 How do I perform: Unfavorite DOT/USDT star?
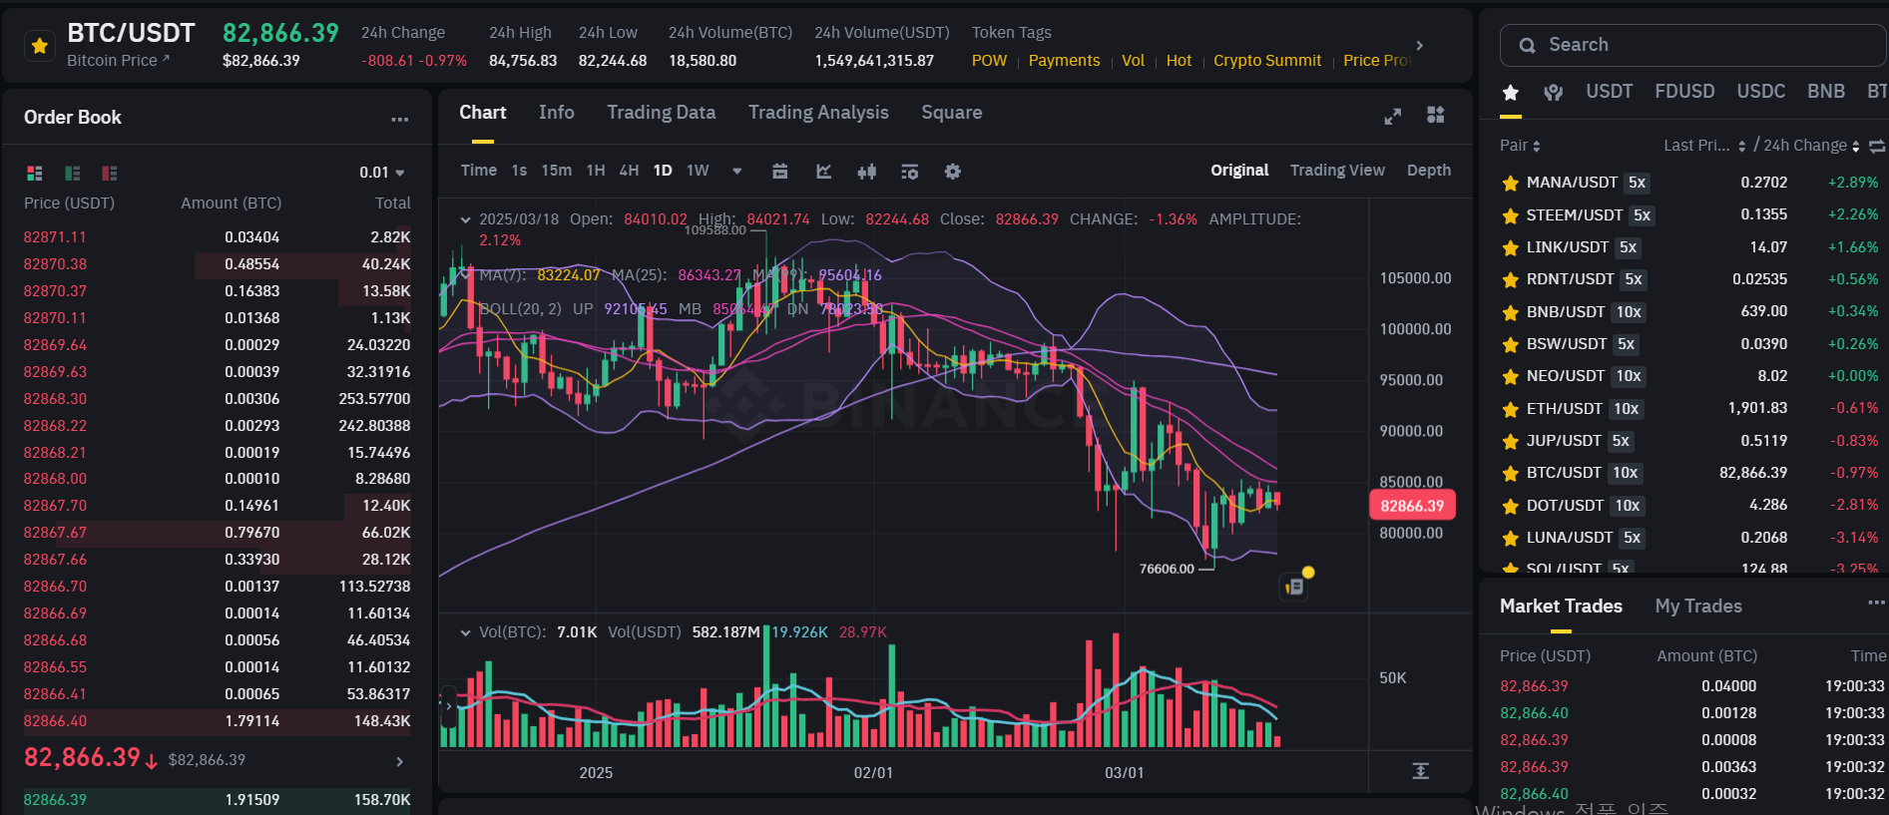pos(1511,507)
